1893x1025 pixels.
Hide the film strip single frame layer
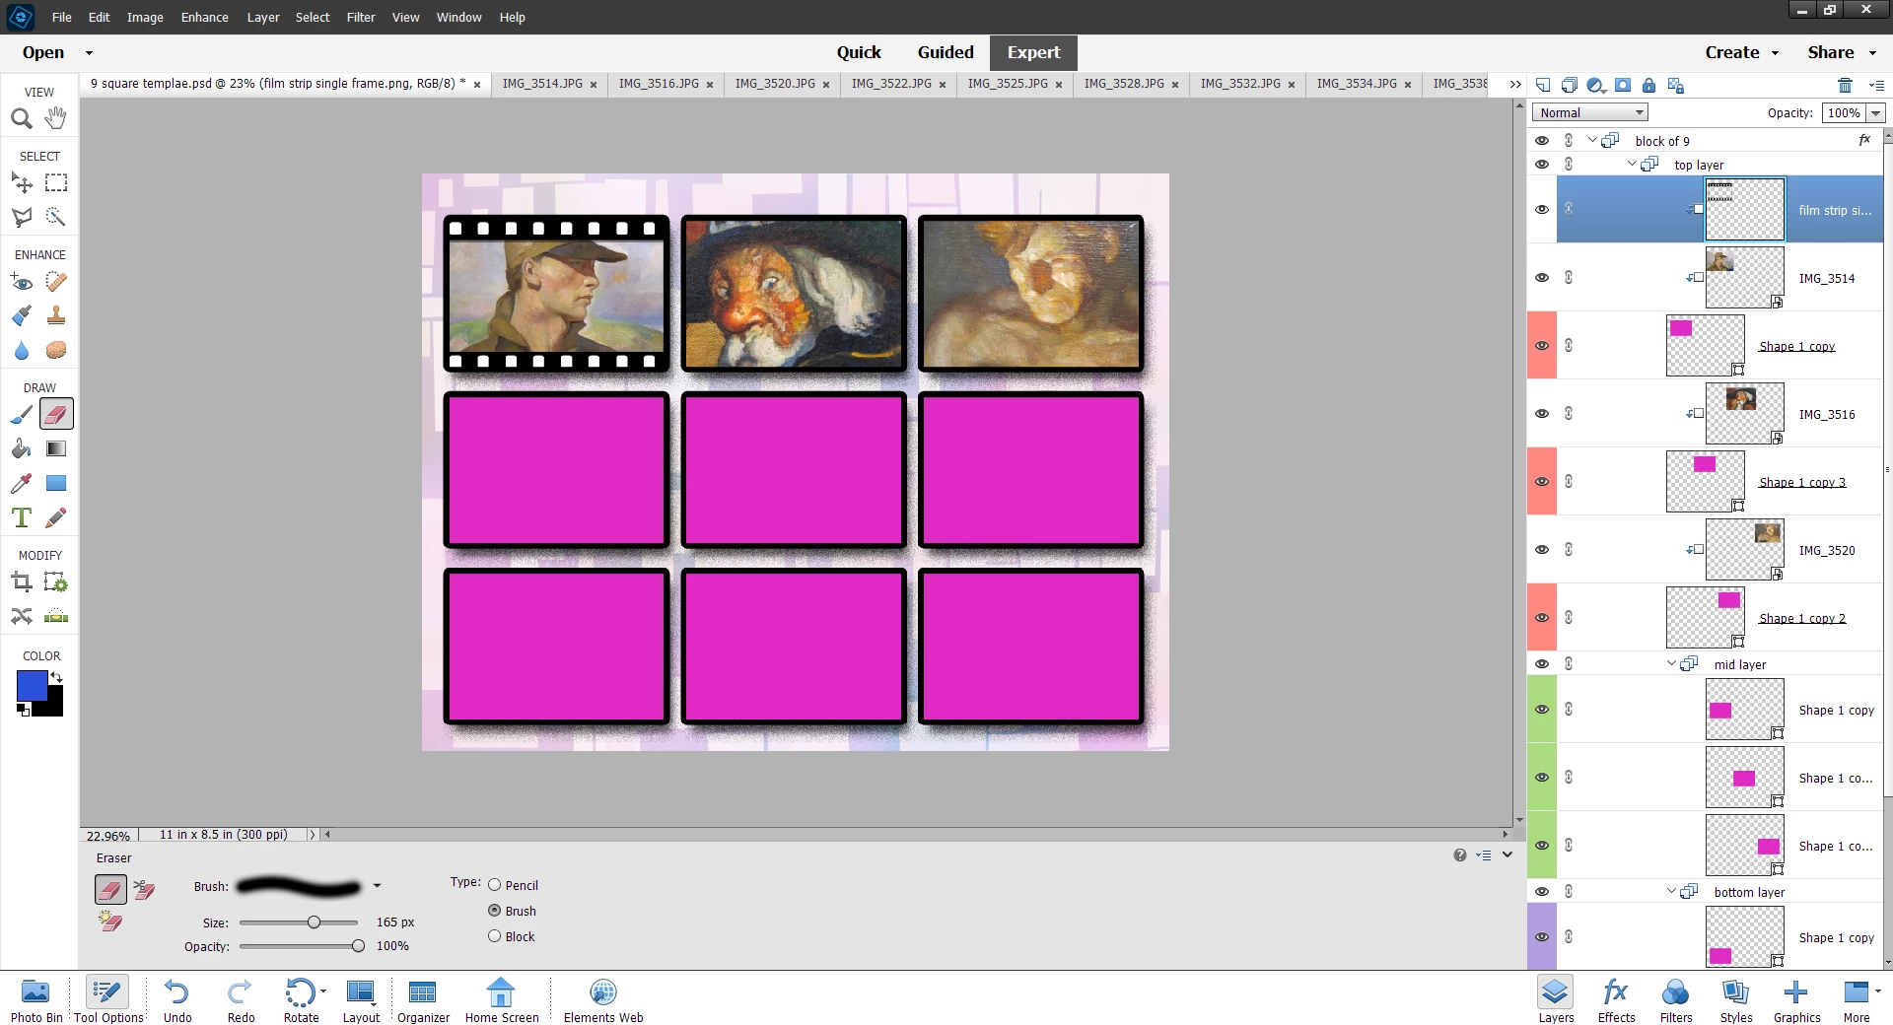1542,209
